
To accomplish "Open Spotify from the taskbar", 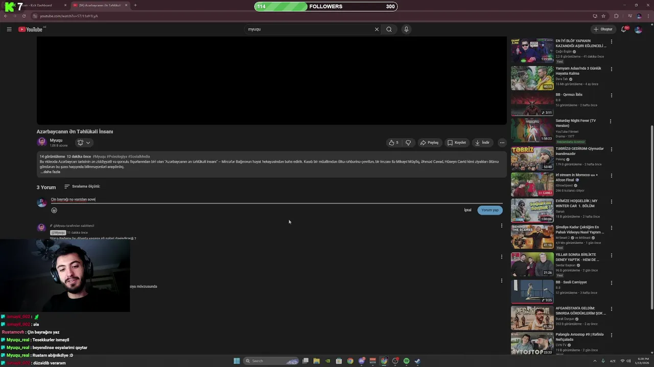I will pyautogui.click(x=406, y=361).
